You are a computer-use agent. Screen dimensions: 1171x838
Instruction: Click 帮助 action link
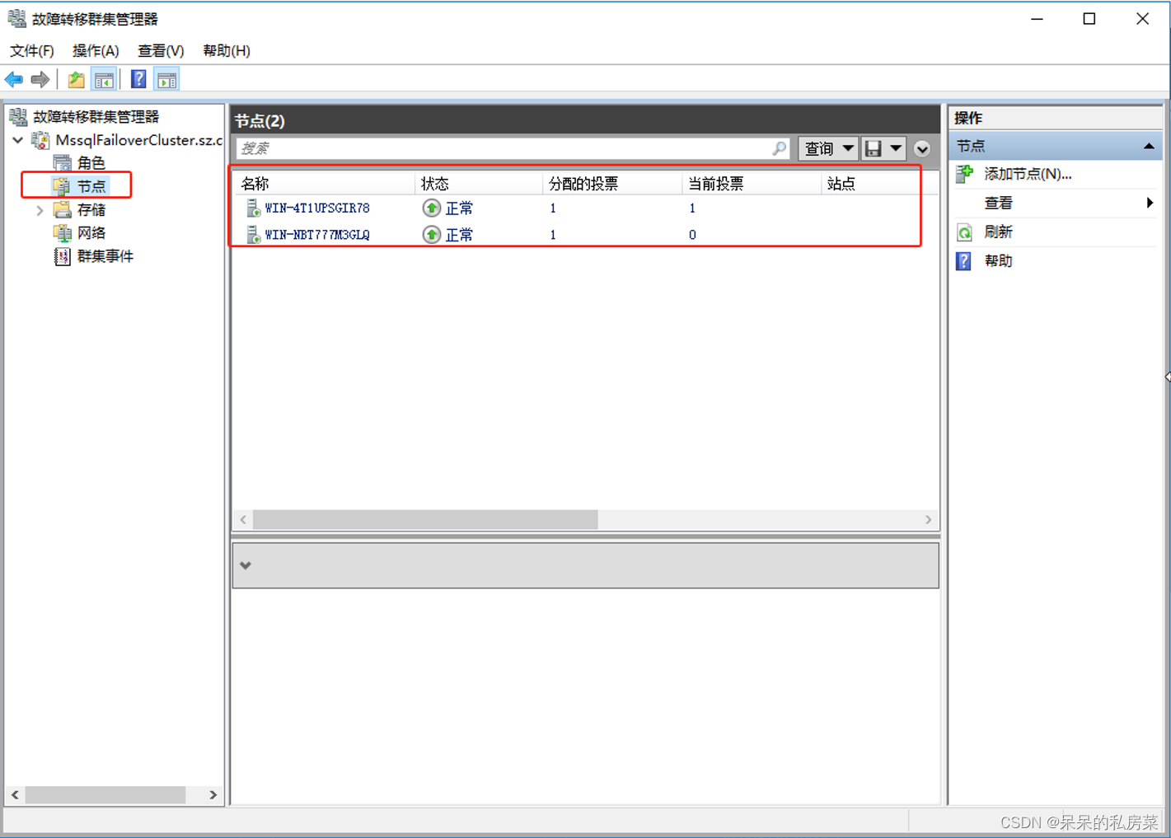pos(998,261)
